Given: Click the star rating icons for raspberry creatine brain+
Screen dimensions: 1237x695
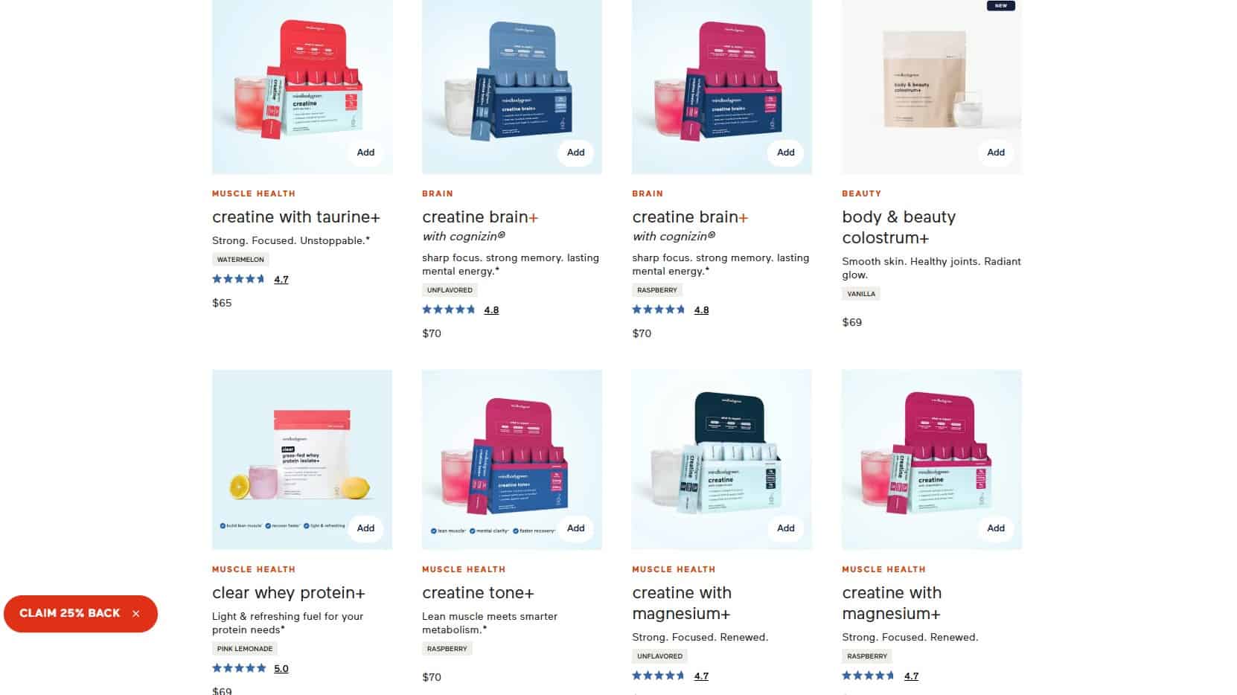Looking at the screenshot, I should [659, 310].
